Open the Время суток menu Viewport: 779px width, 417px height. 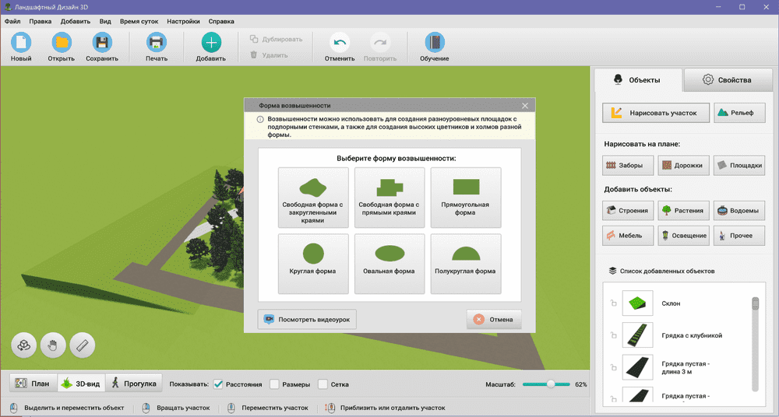[139, 22]
